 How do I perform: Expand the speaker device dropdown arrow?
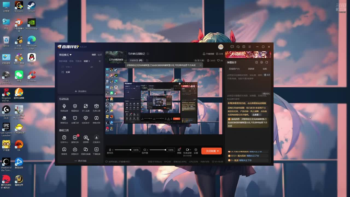click(x=148, y=150)
